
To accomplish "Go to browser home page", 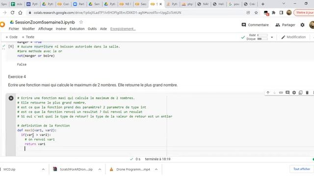I will coord(20,13).
